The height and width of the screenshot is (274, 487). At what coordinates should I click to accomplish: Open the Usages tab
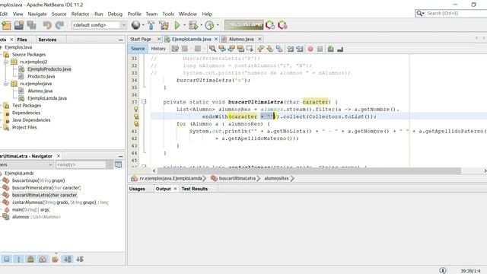click(x=137, y=189)
